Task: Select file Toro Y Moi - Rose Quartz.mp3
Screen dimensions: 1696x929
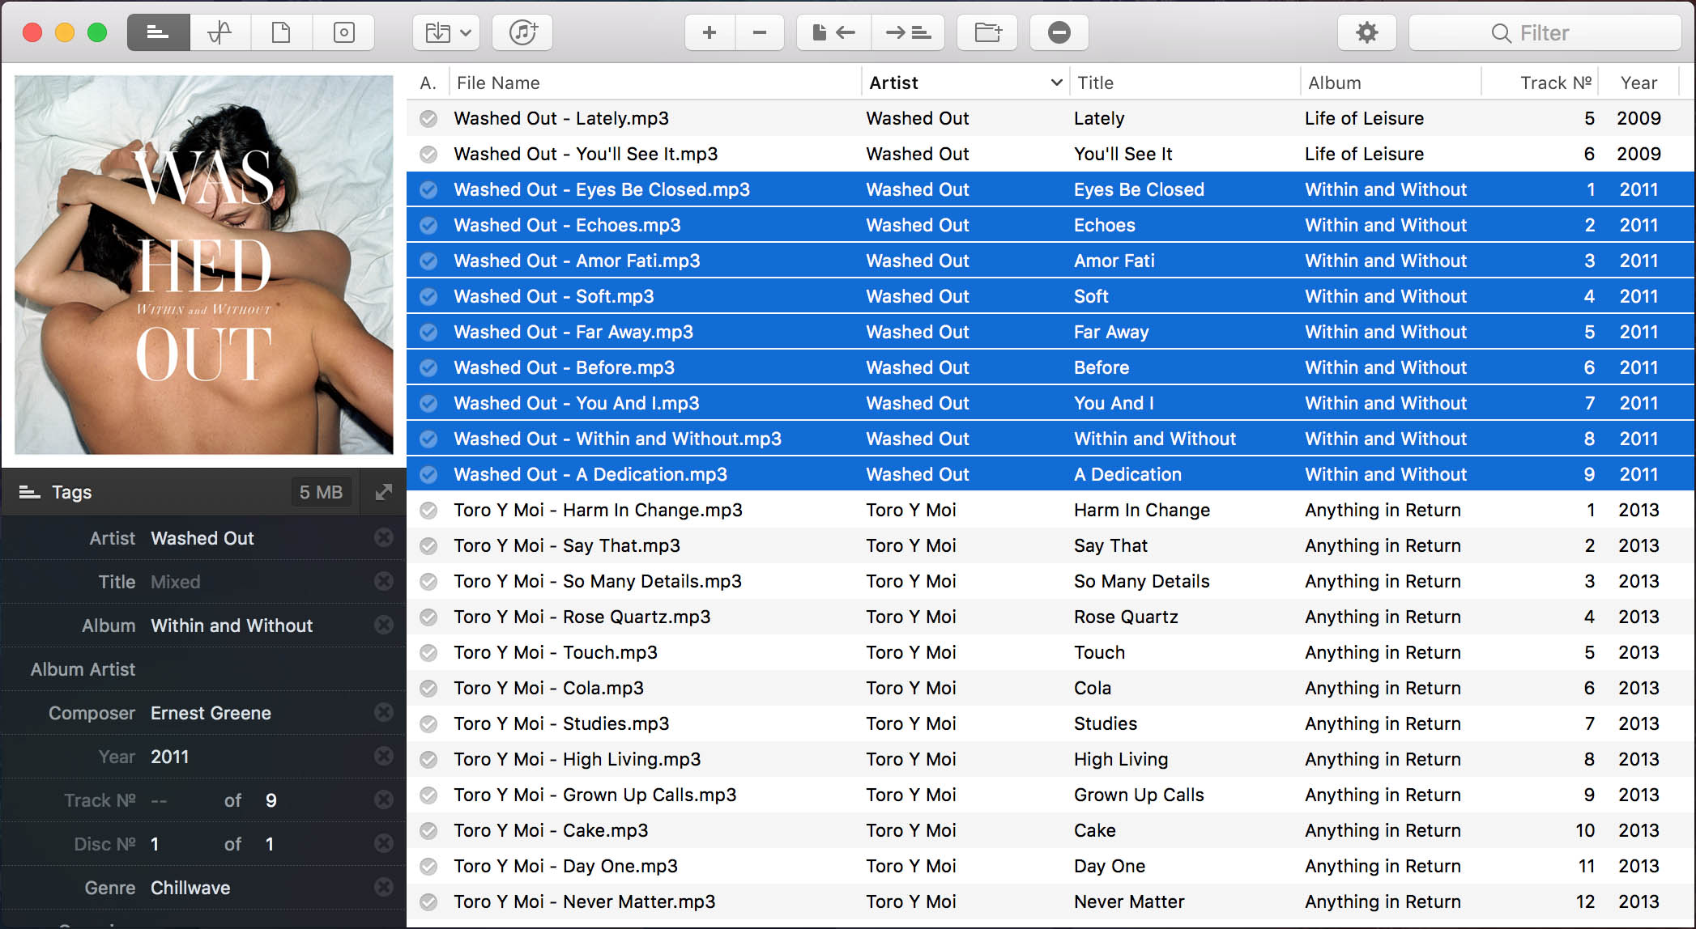Action: coord(582,617)
